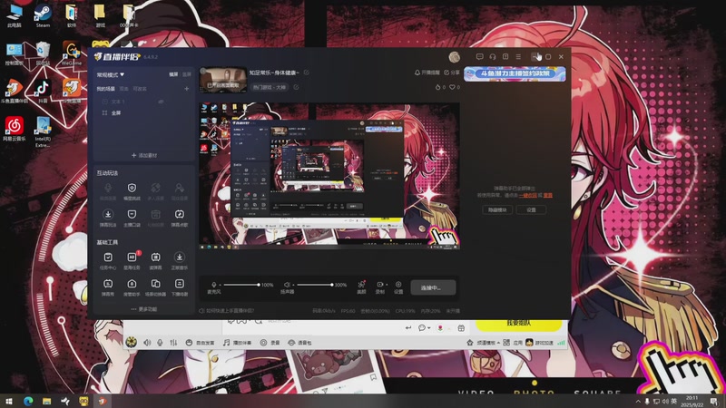Switch to the 竖屏 orientation tab
Viewport: 726px width, 408px height.
tap(186, 74)
